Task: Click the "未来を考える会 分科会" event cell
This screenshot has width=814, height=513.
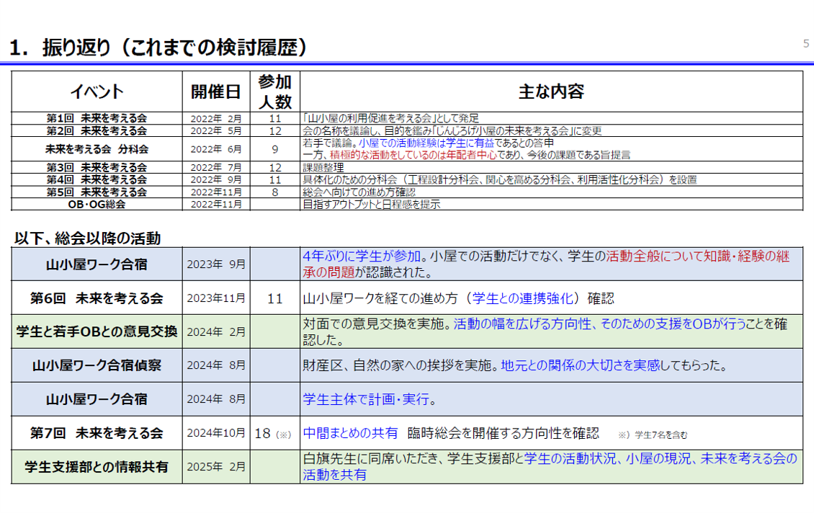Action: 97,150
